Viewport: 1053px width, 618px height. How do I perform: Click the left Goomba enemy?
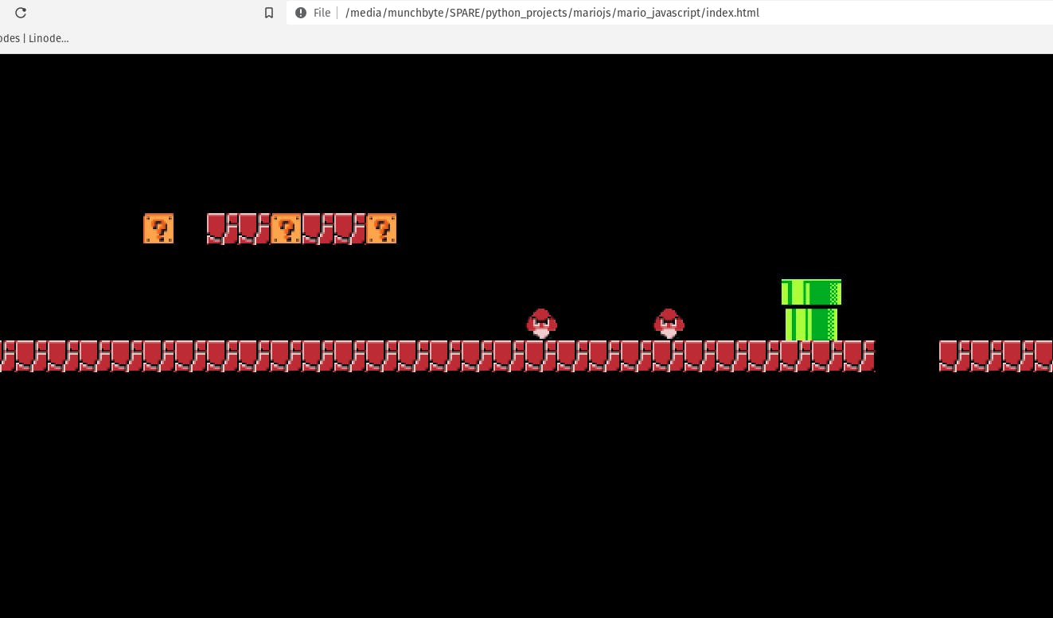541,324
